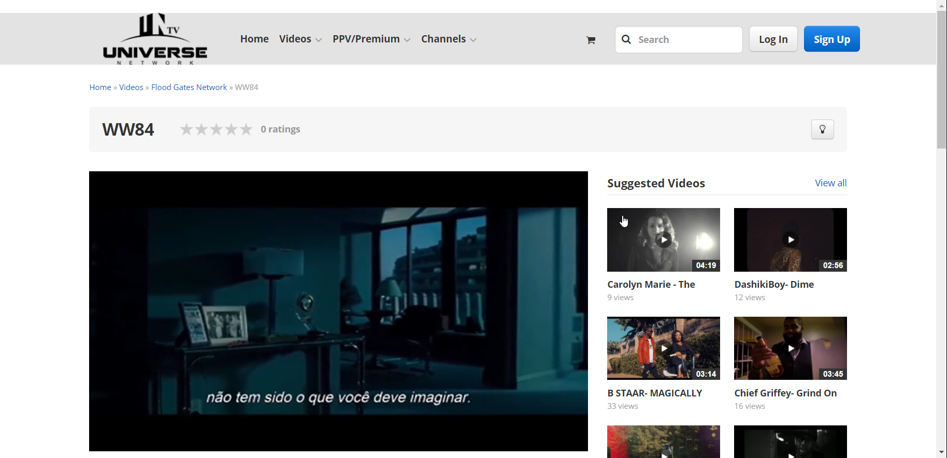This screenshot has height=458, width=947.
Task: Play the Carolyn Marie video thumbnail
Action: click(x=664, y=240)
